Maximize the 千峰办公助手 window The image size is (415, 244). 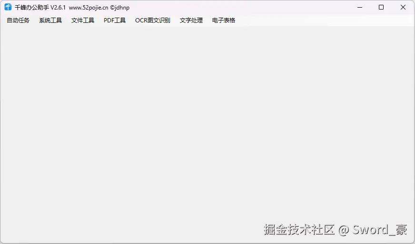click(381, 7)
